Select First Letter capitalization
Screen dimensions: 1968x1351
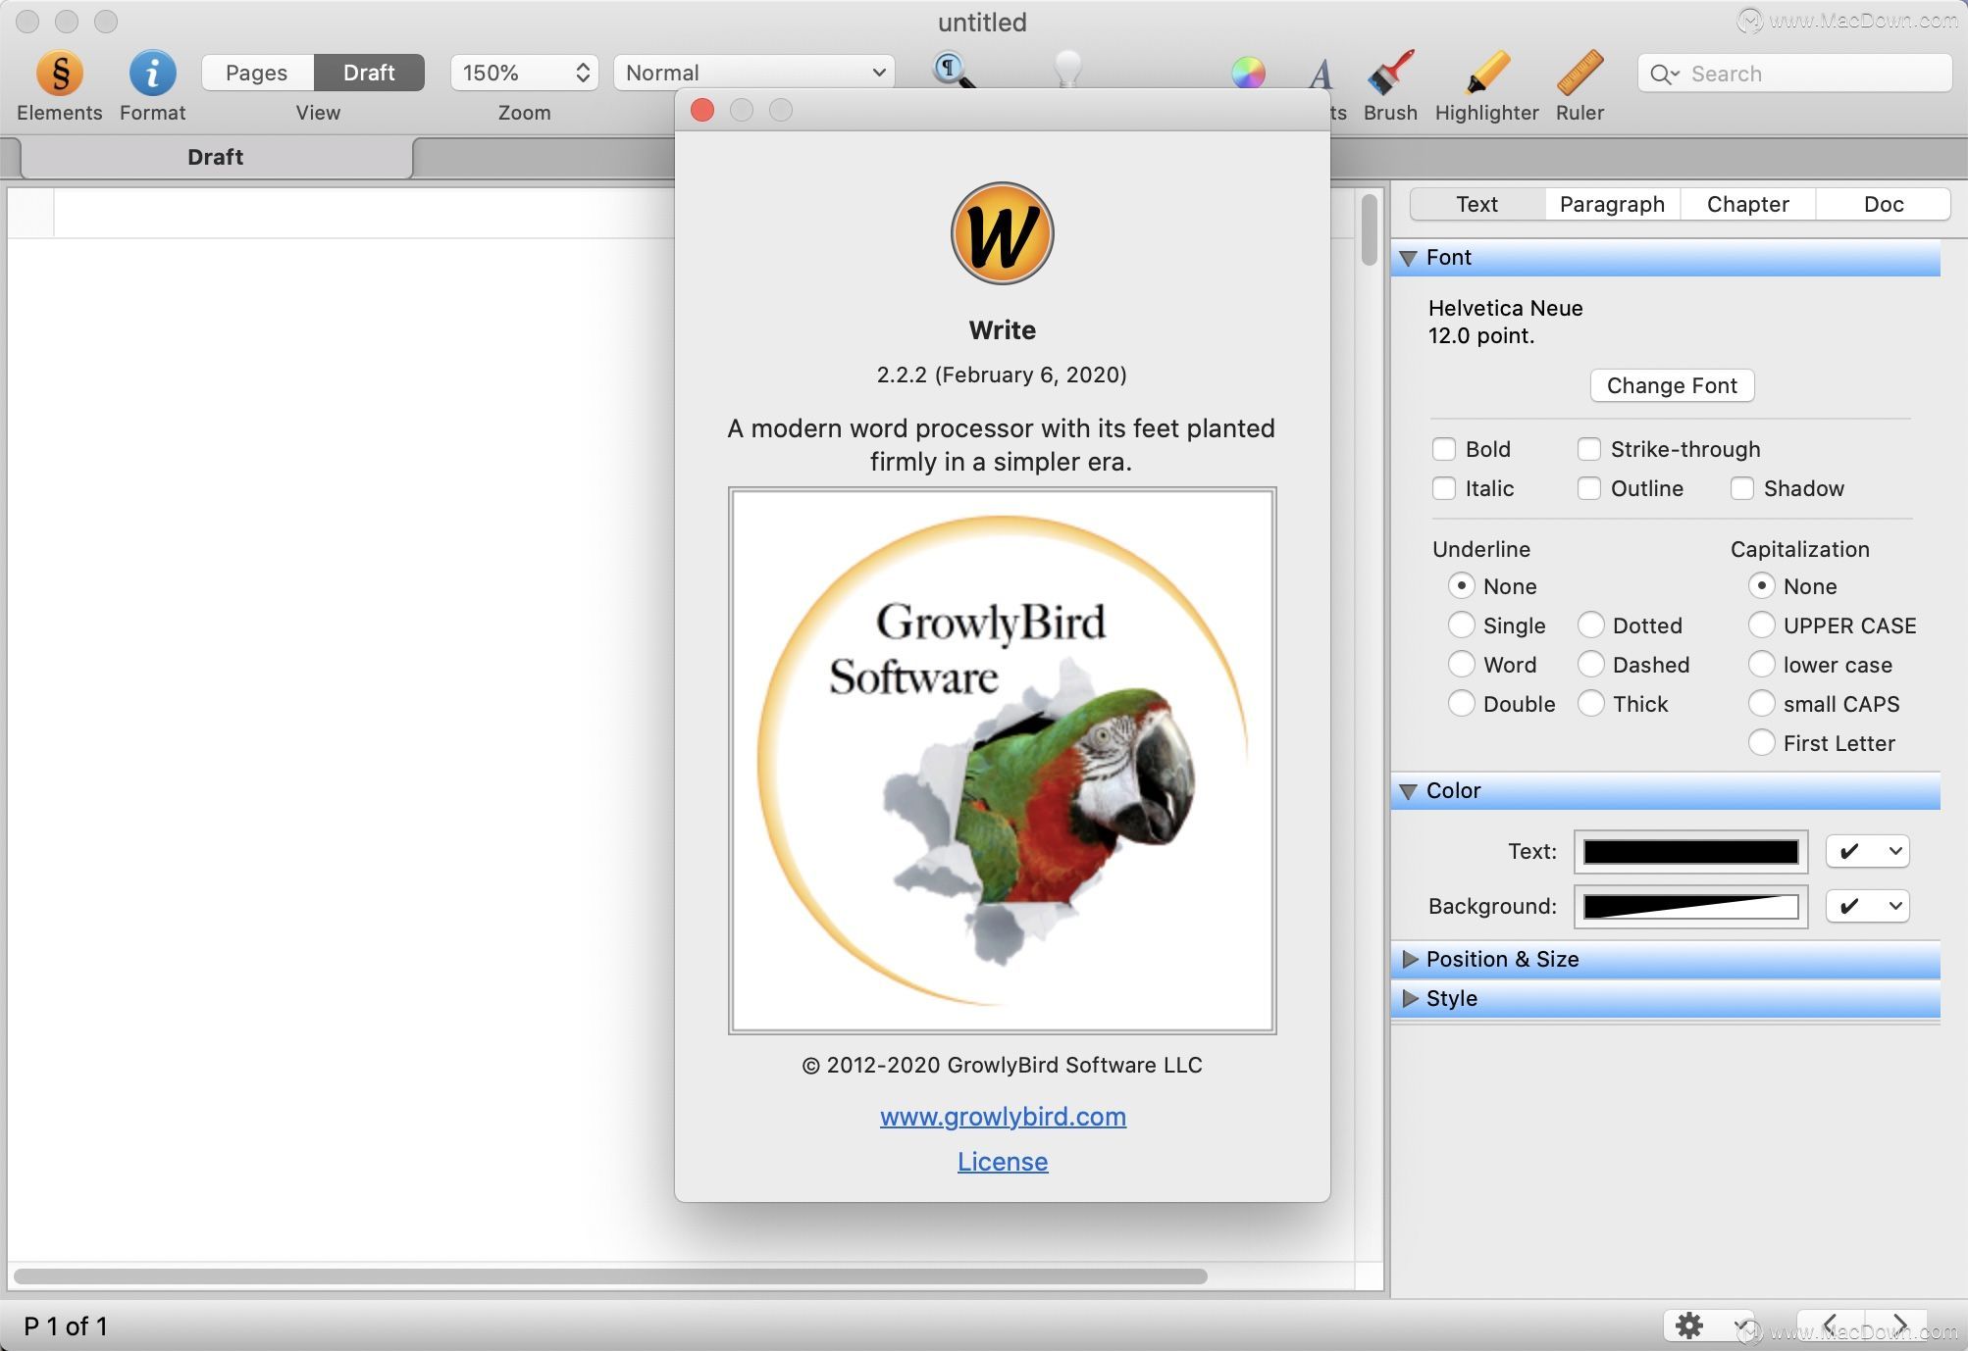point(1761,743)
